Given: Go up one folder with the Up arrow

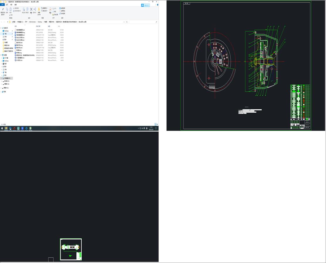Looking at the screenshot, I should (8, 22).
